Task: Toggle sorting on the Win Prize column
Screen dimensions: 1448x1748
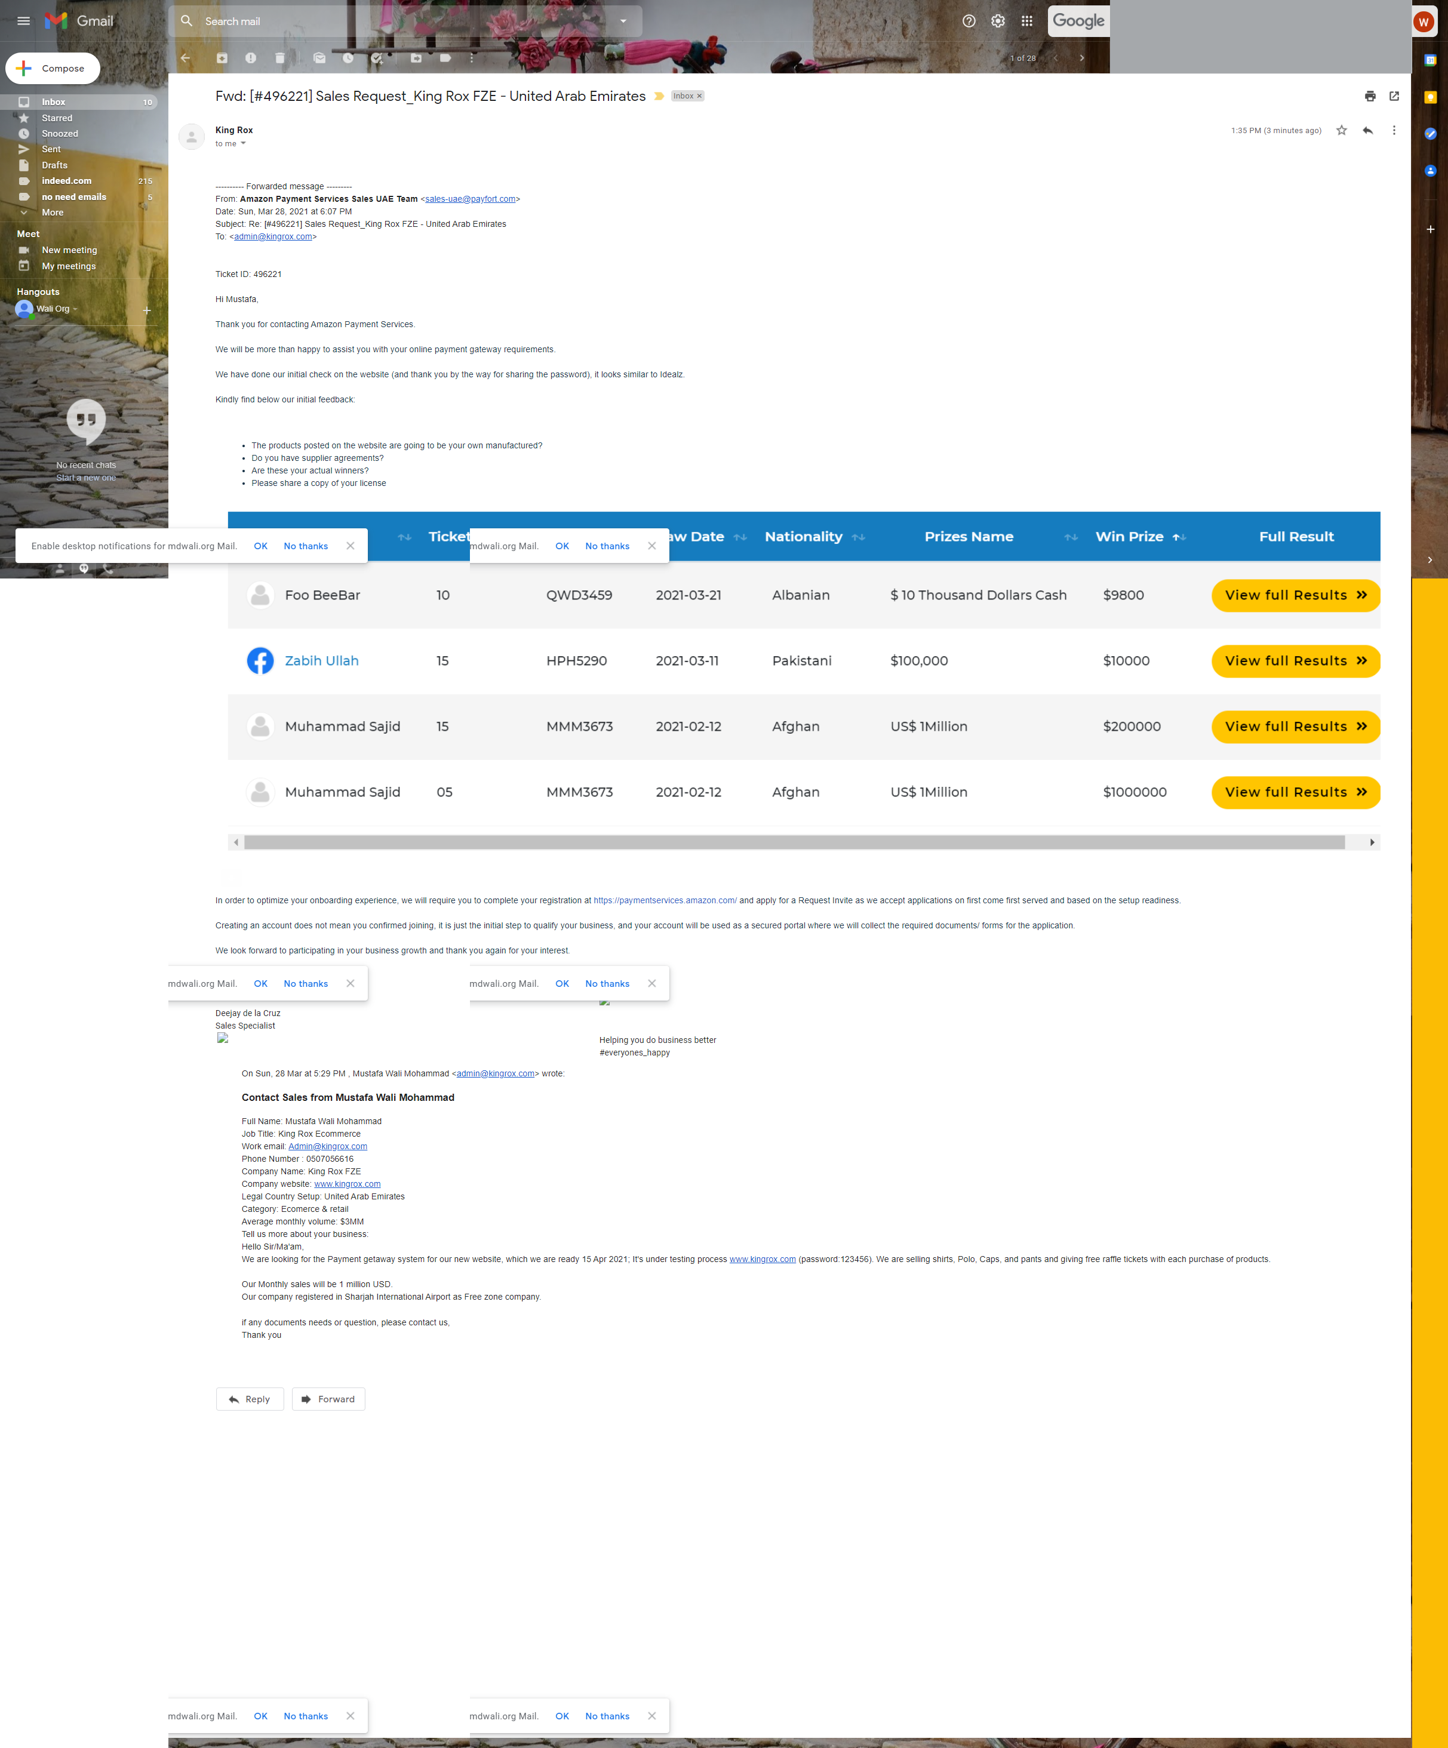Action: pyautogui.click(x=1178, y=538)
